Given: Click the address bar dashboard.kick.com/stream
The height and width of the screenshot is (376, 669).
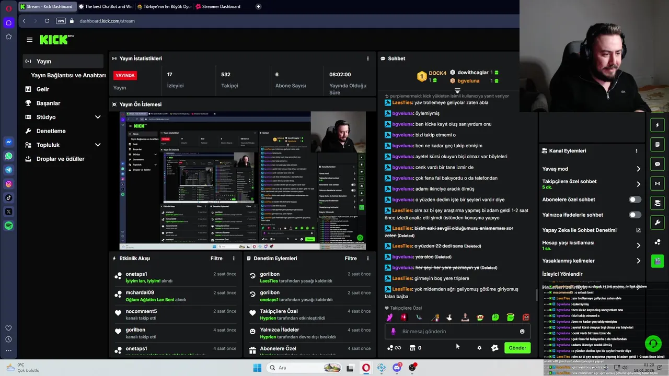Looking at the screenshot, I should [107, 21].
